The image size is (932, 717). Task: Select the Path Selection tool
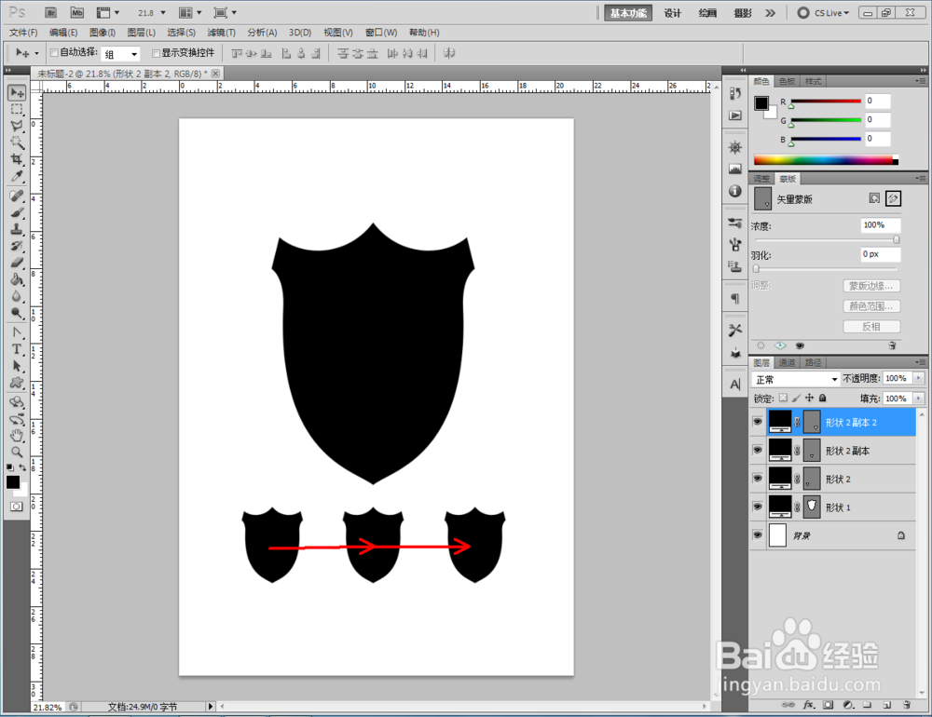click(x=17, y=366)
